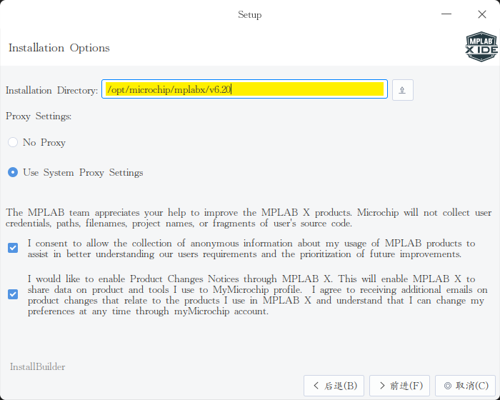Go back with the 后退(B) button
The image size is (500, 400).
334,386
